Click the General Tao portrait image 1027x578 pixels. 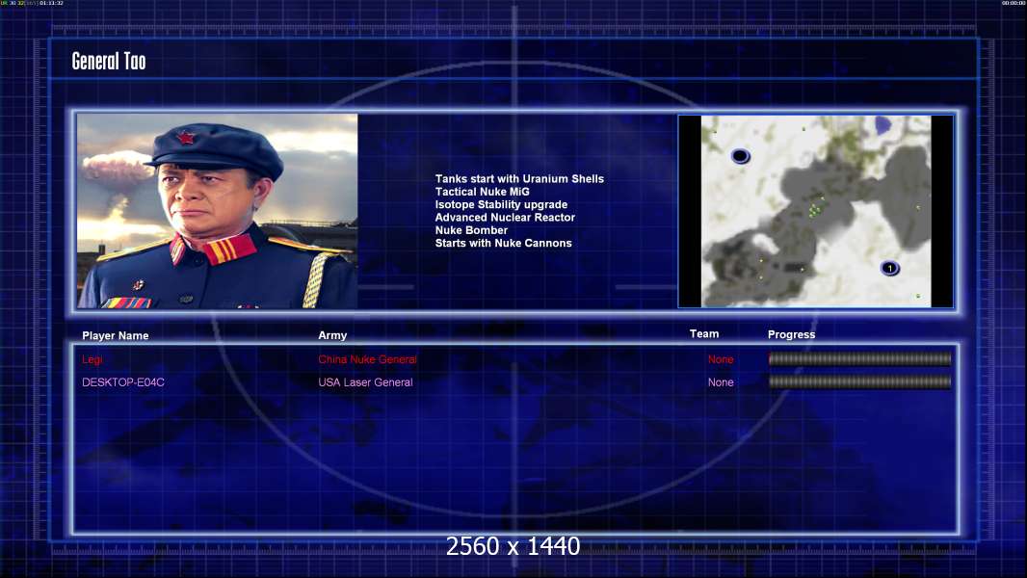218,211
